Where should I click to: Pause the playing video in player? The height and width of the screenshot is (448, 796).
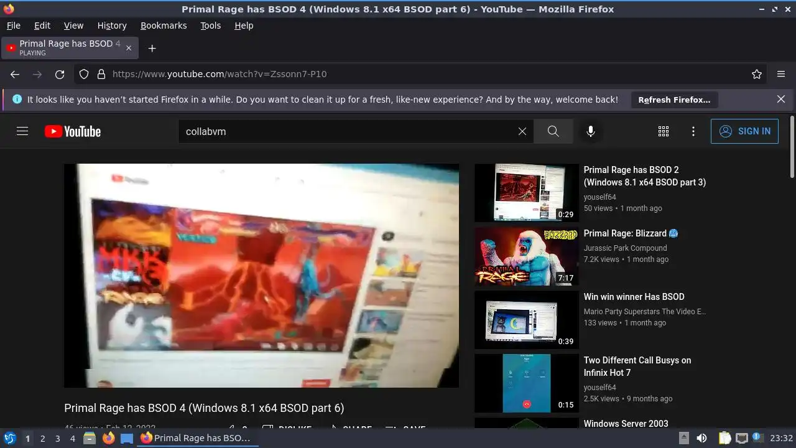261,275
